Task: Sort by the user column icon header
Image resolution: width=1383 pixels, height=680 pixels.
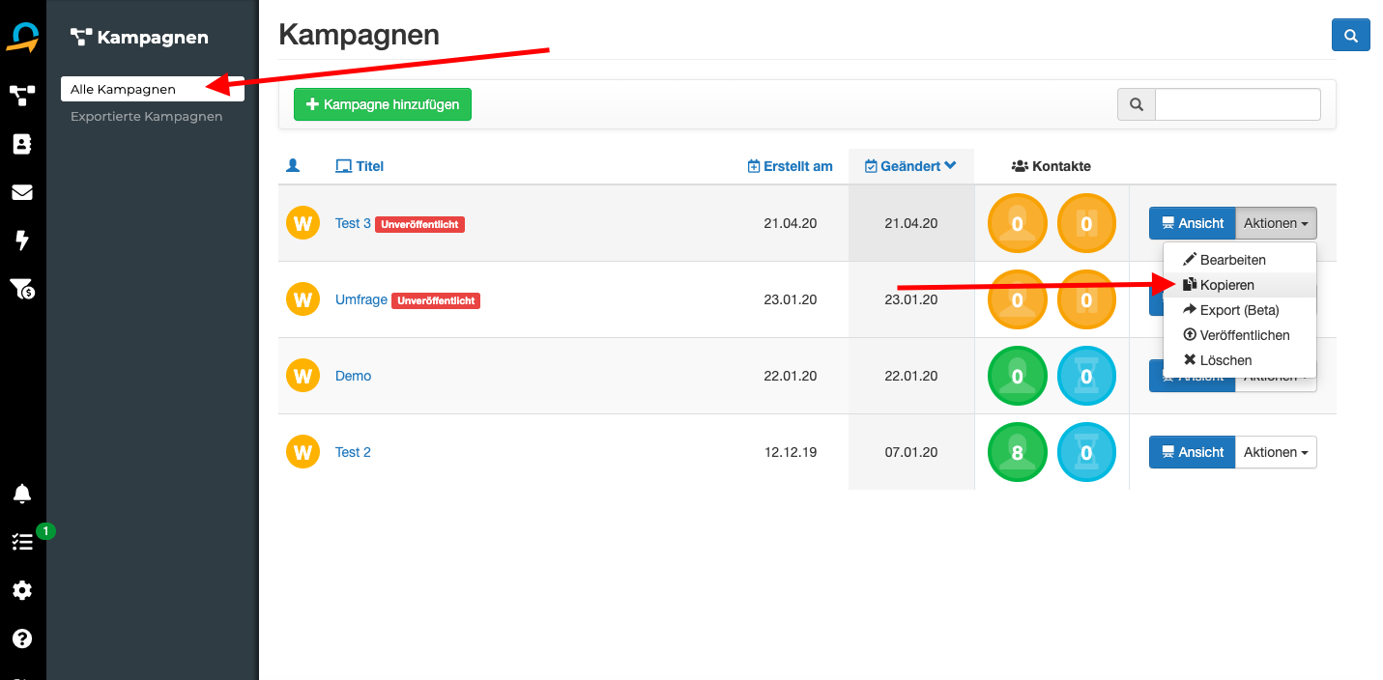Action: point(293,165)
